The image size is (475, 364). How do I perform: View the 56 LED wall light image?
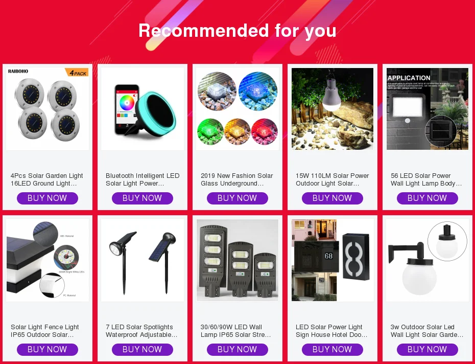427,109
